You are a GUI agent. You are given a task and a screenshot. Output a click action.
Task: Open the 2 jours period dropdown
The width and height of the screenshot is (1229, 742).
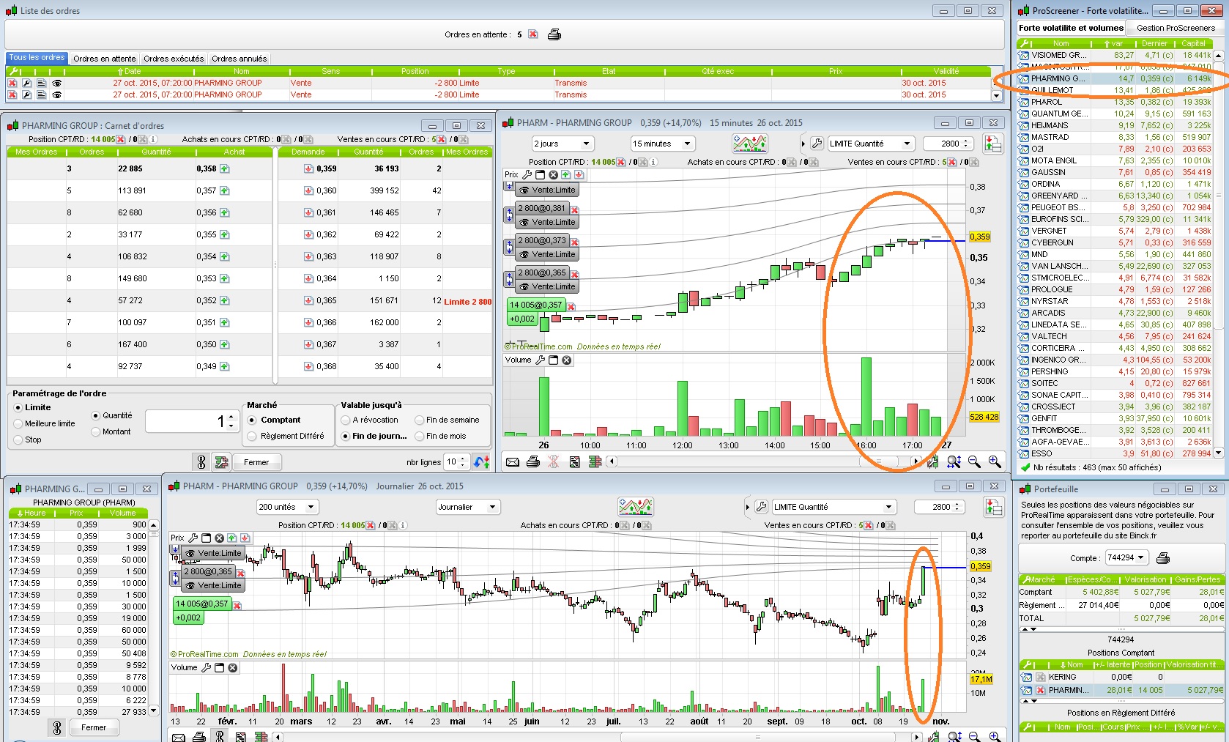(562, 144)
